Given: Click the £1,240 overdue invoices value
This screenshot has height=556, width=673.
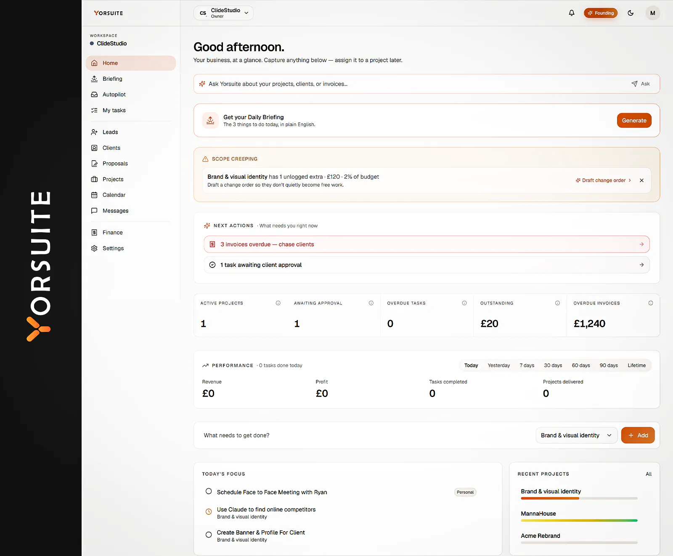Looking at the screenshot, I should point(589,323).
